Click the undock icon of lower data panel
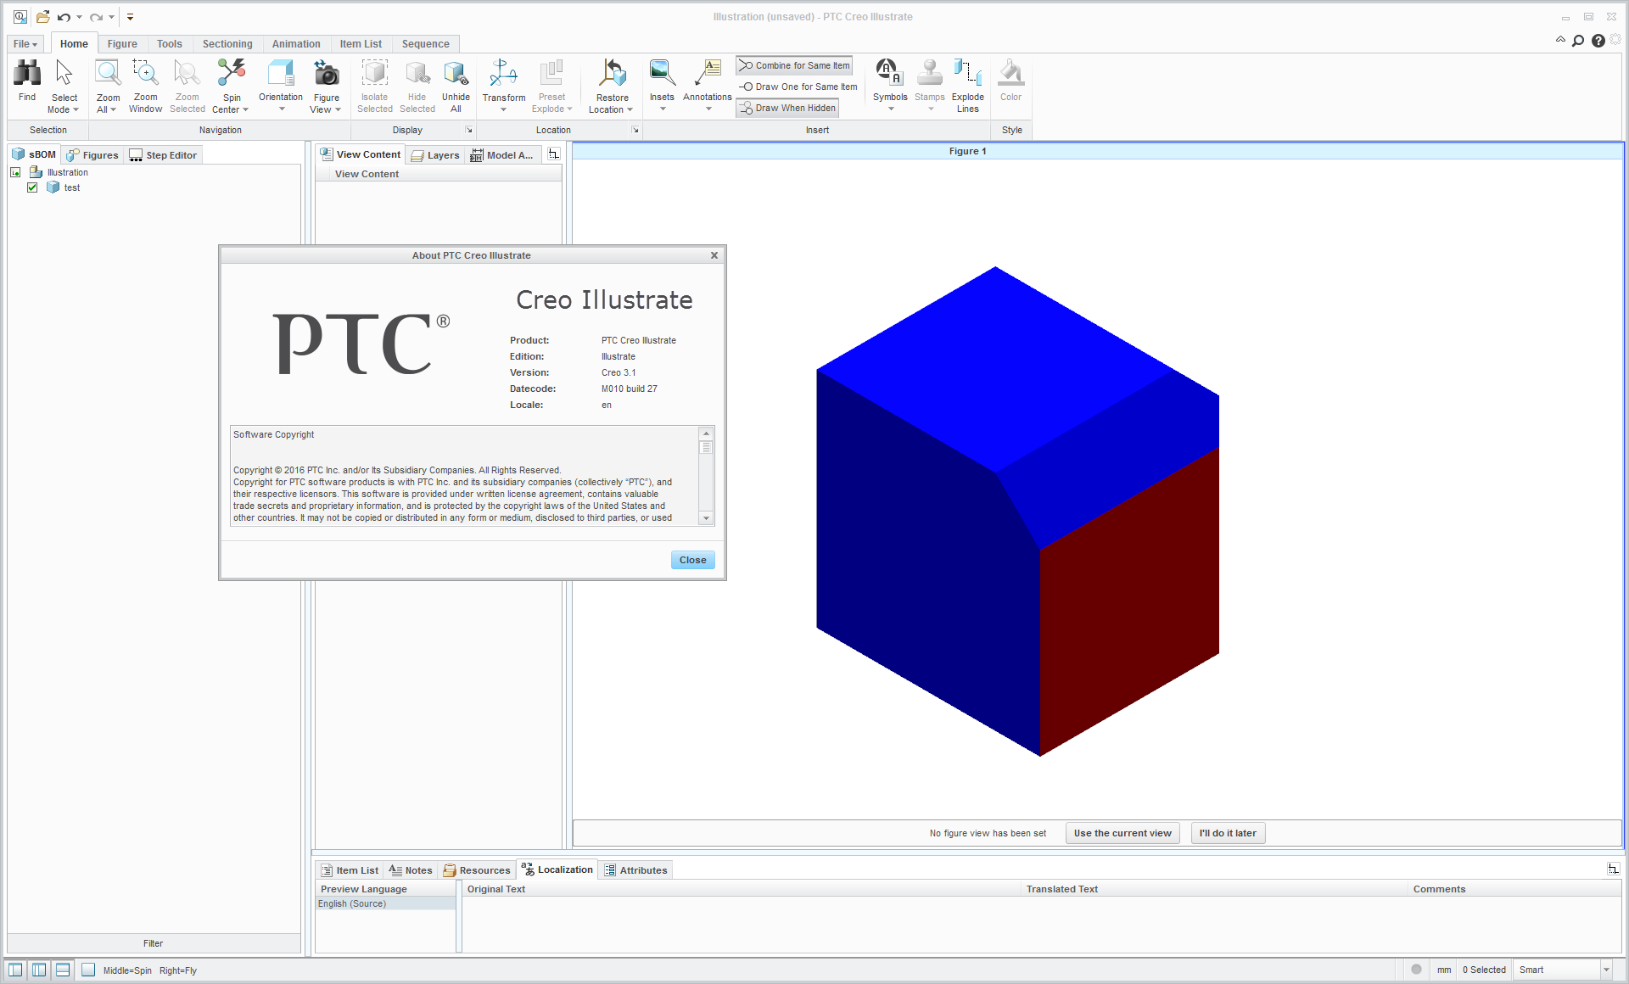Image resolution: width=1629 pixels, height=984 pixels. pos(1613,869)
